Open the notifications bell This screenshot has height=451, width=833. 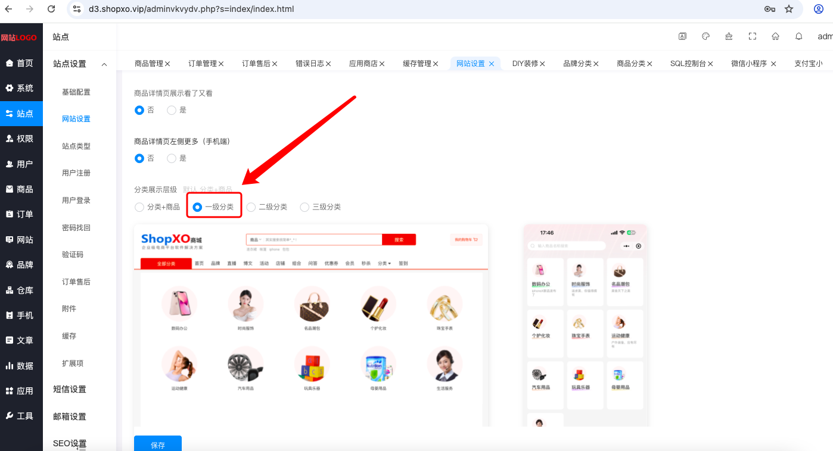click(x=798, y=36)
